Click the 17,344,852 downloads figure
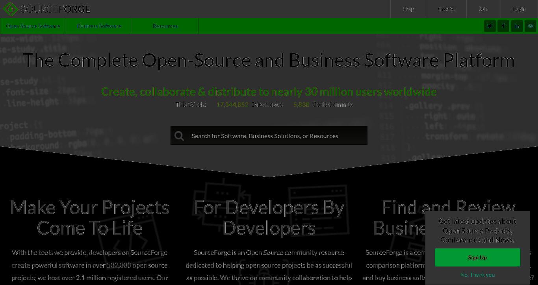 point(232,105)
